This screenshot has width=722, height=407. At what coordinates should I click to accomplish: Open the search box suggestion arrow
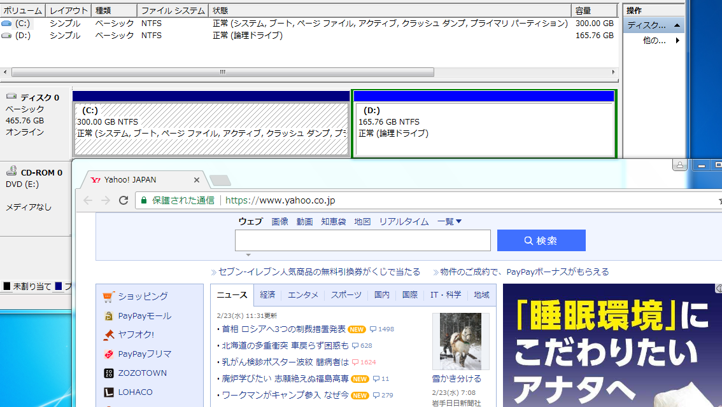point(248,255)
